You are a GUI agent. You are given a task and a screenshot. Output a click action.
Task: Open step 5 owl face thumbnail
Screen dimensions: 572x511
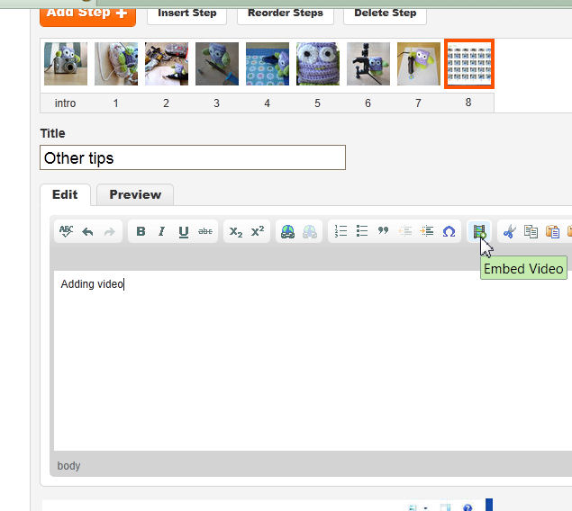click(x=318, y=64)
